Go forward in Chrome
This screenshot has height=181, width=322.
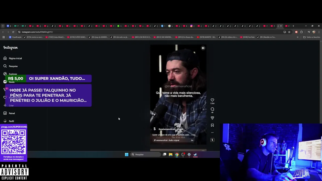(x=8, y=32)
